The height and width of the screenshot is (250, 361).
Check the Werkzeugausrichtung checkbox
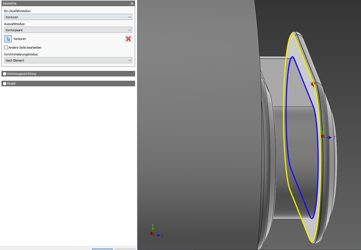4,73
